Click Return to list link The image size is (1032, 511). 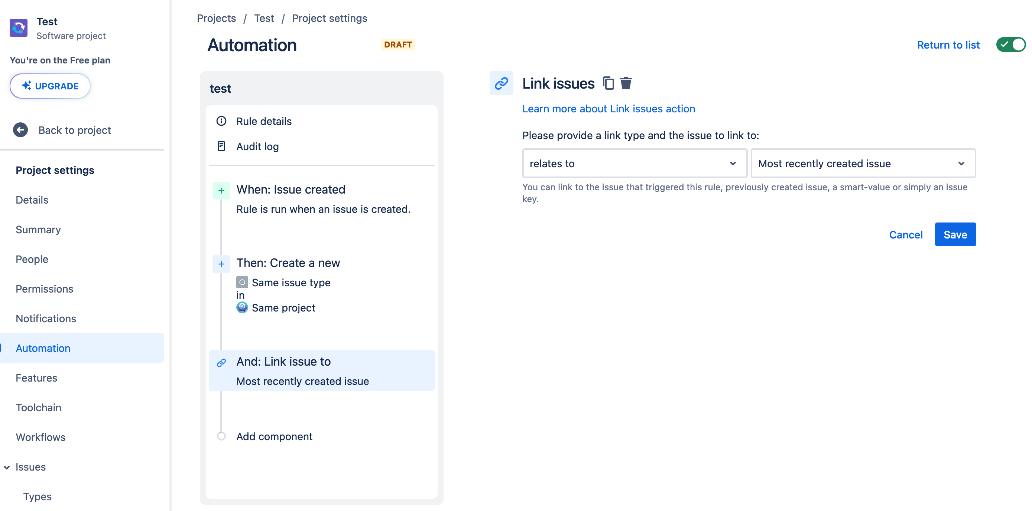(x=948, y=45)
